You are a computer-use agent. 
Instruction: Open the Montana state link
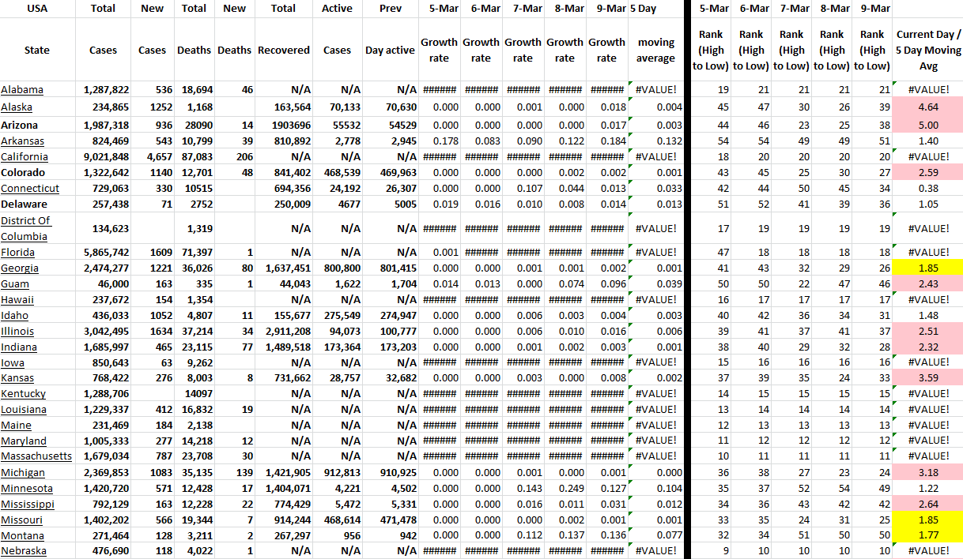click(22, 535)
